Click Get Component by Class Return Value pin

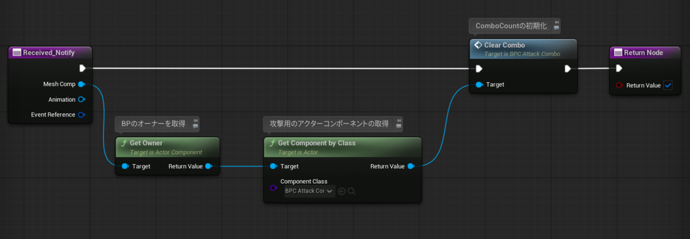pyautogui.click(x=411, y=167)
